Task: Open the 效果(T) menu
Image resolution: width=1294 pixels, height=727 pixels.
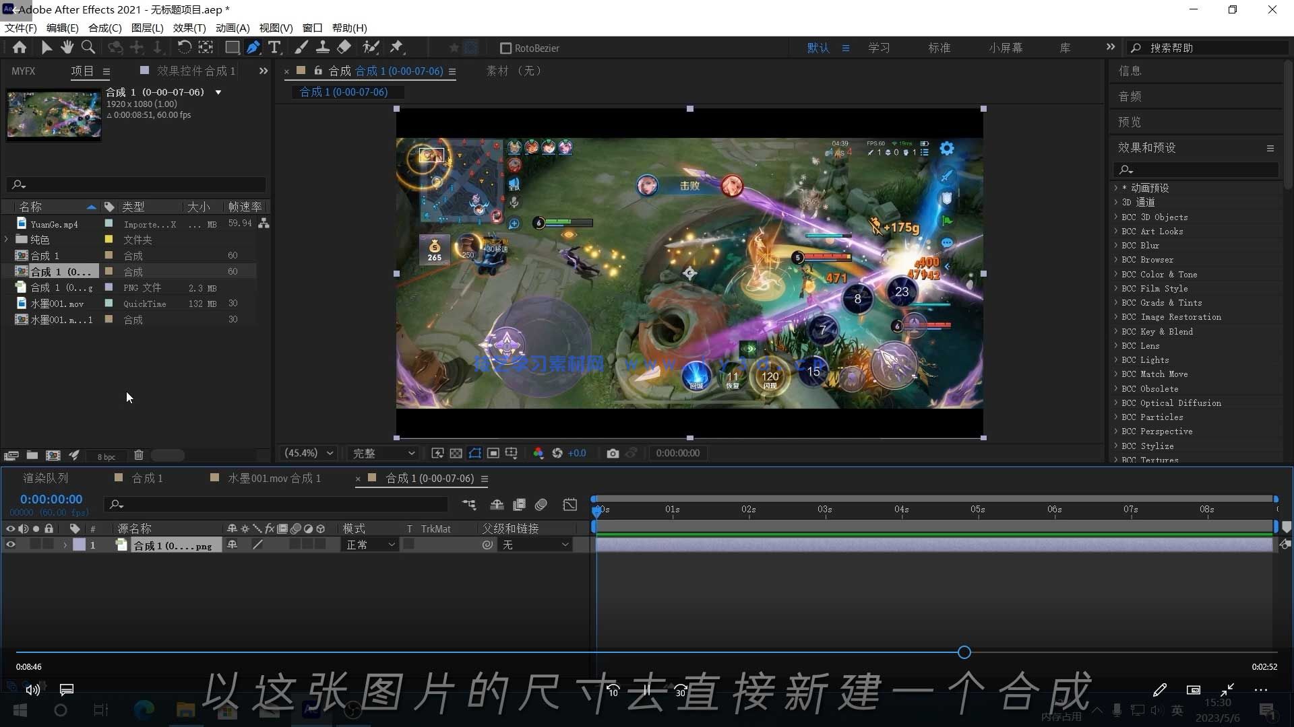Action: (x=189, y=28)
